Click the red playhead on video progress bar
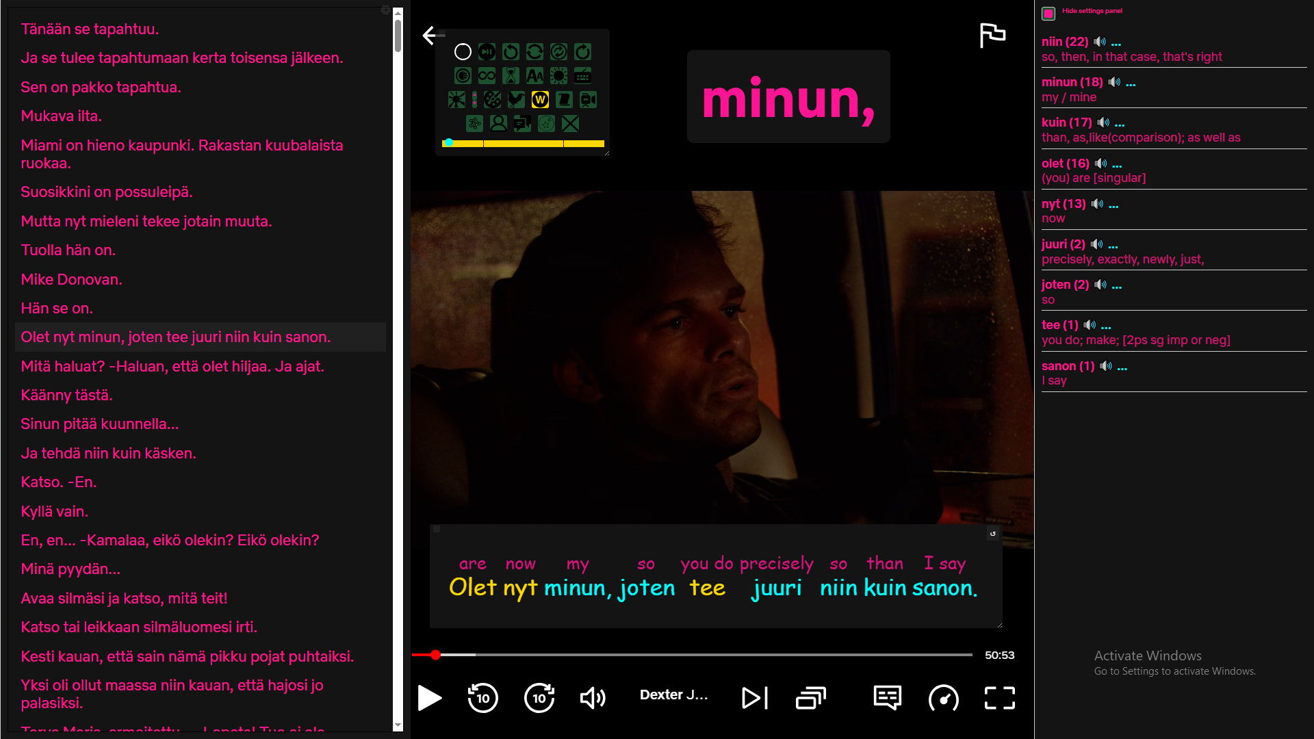 (435, 655)
